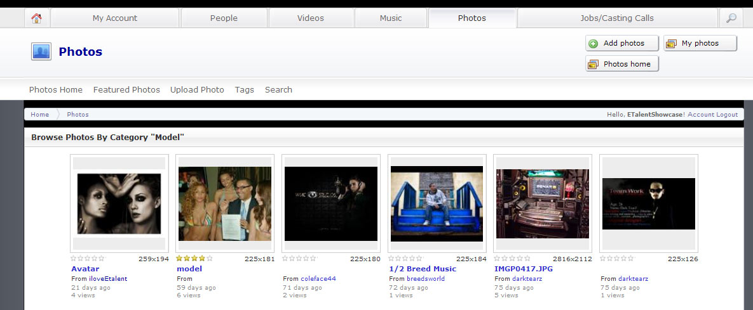This screenshot has width=753, height=310.
Task: Select the Videos tab
Action: tap(310, 18)
